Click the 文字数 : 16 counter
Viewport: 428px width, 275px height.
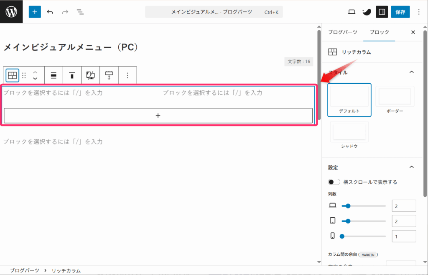pyautogui.click(x=298, y=62)
